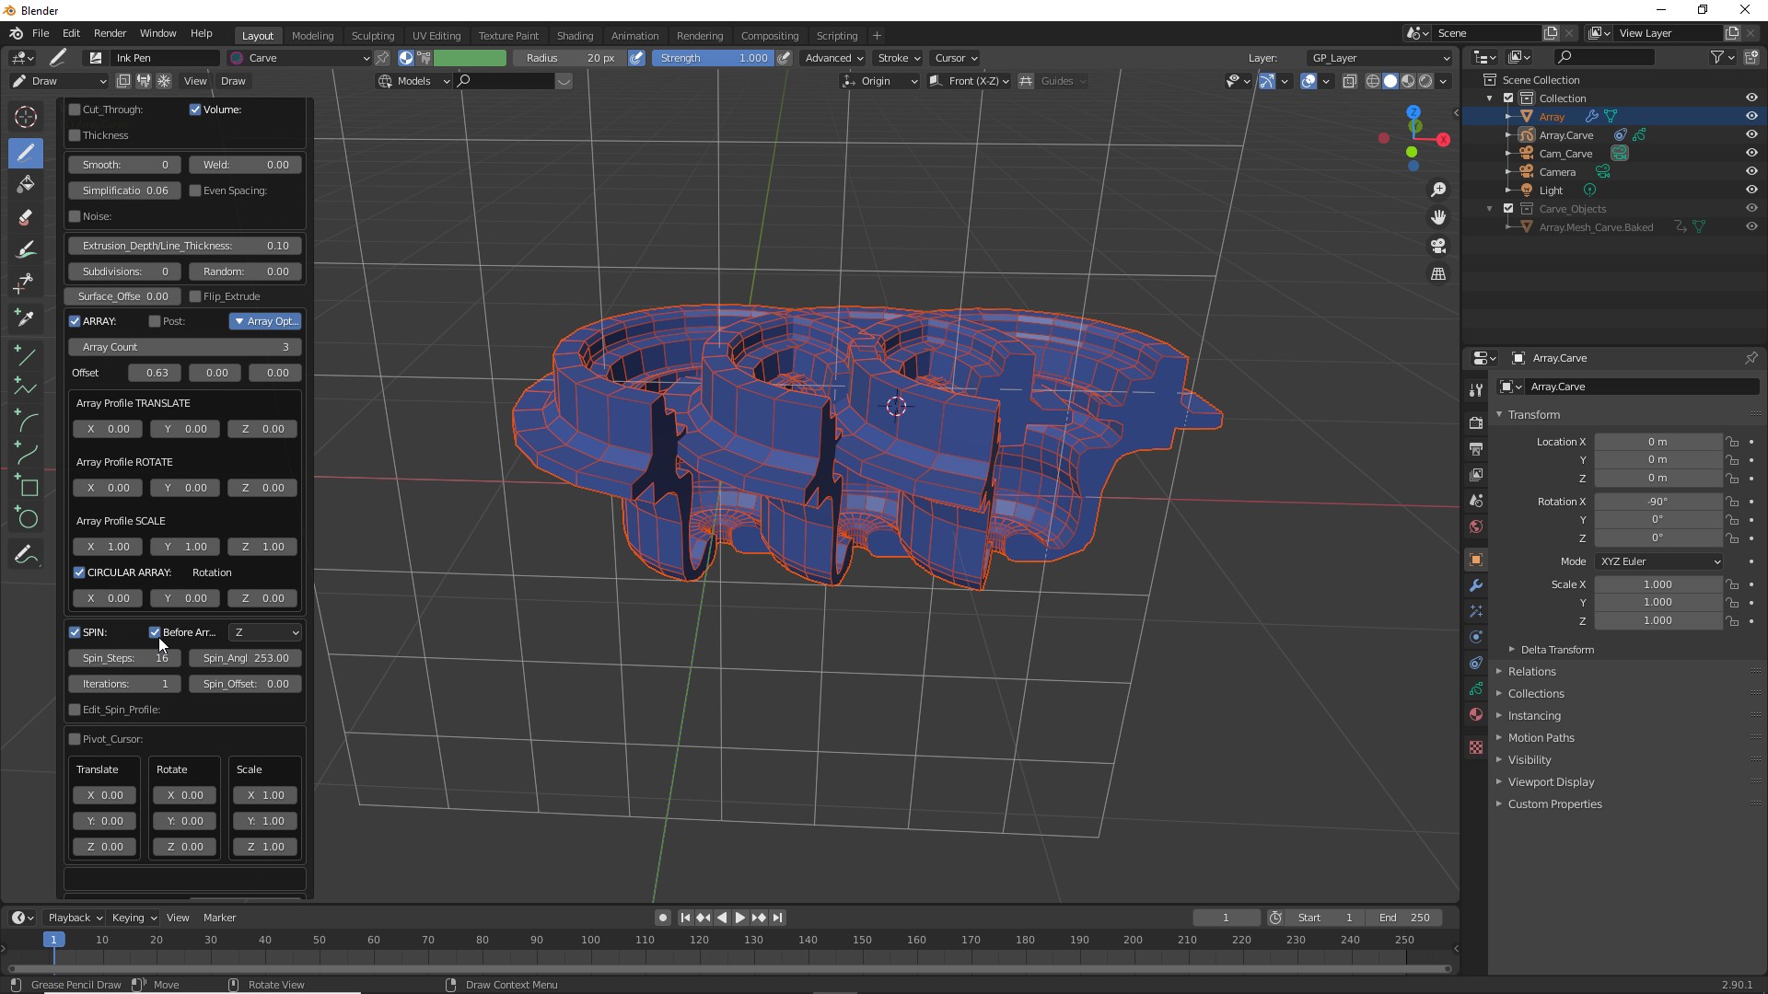Click the zoom magnifier viewport gizmo
This screenshot has width=1768, height=994.
(x=1438, y=190)
